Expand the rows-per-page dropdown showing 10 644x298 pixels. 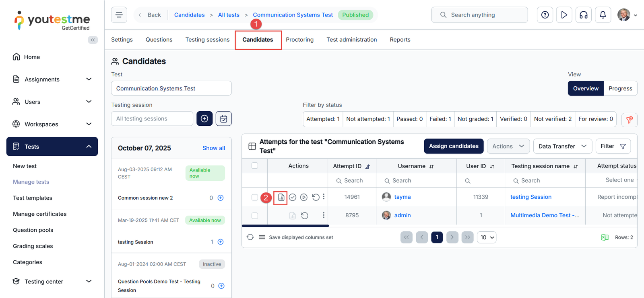(x=487, y=237)
